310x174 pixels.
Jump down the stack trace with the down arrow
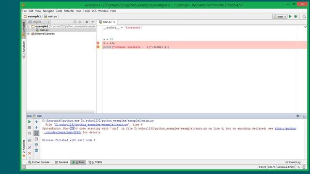tap(36, 128)
